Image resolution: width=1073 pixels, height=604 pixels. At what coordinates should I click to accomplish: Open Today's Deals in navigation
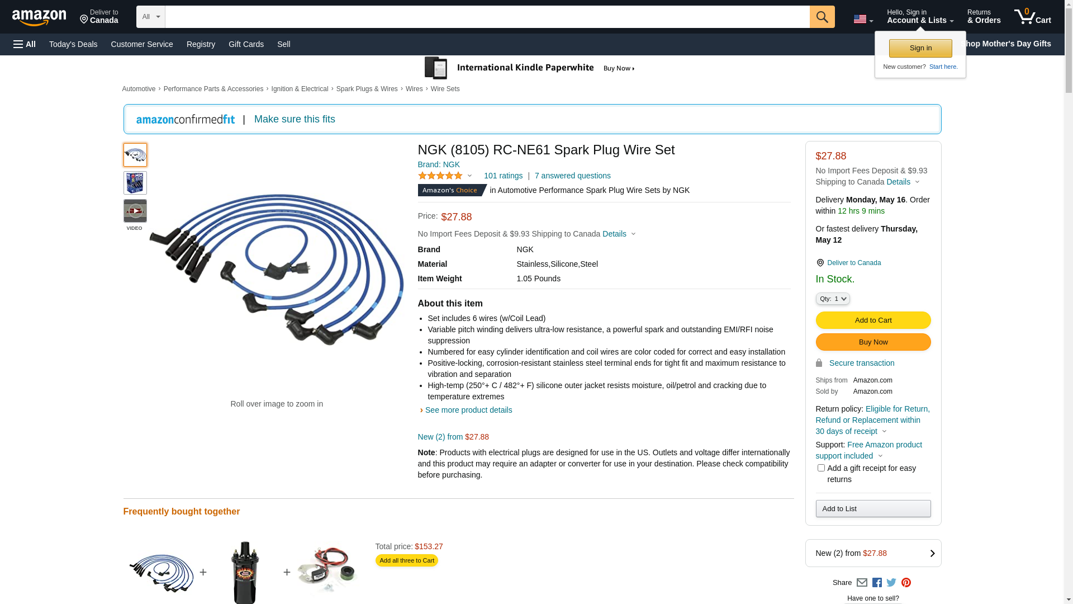click(73, 44)
